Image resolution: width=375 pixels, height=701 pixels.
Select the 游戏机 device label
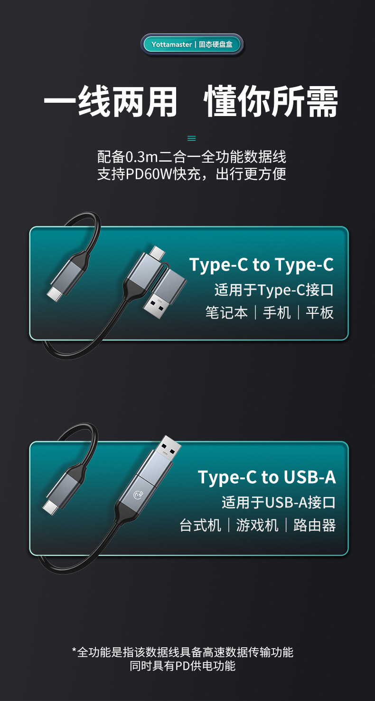pyautogui.click(x=257, y=525)
